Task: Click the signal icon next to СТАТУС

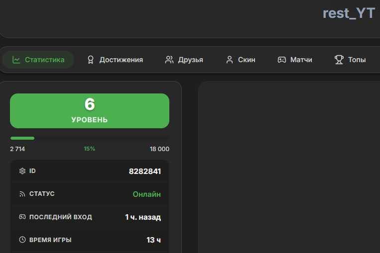Action: click(x=22, y=194)
